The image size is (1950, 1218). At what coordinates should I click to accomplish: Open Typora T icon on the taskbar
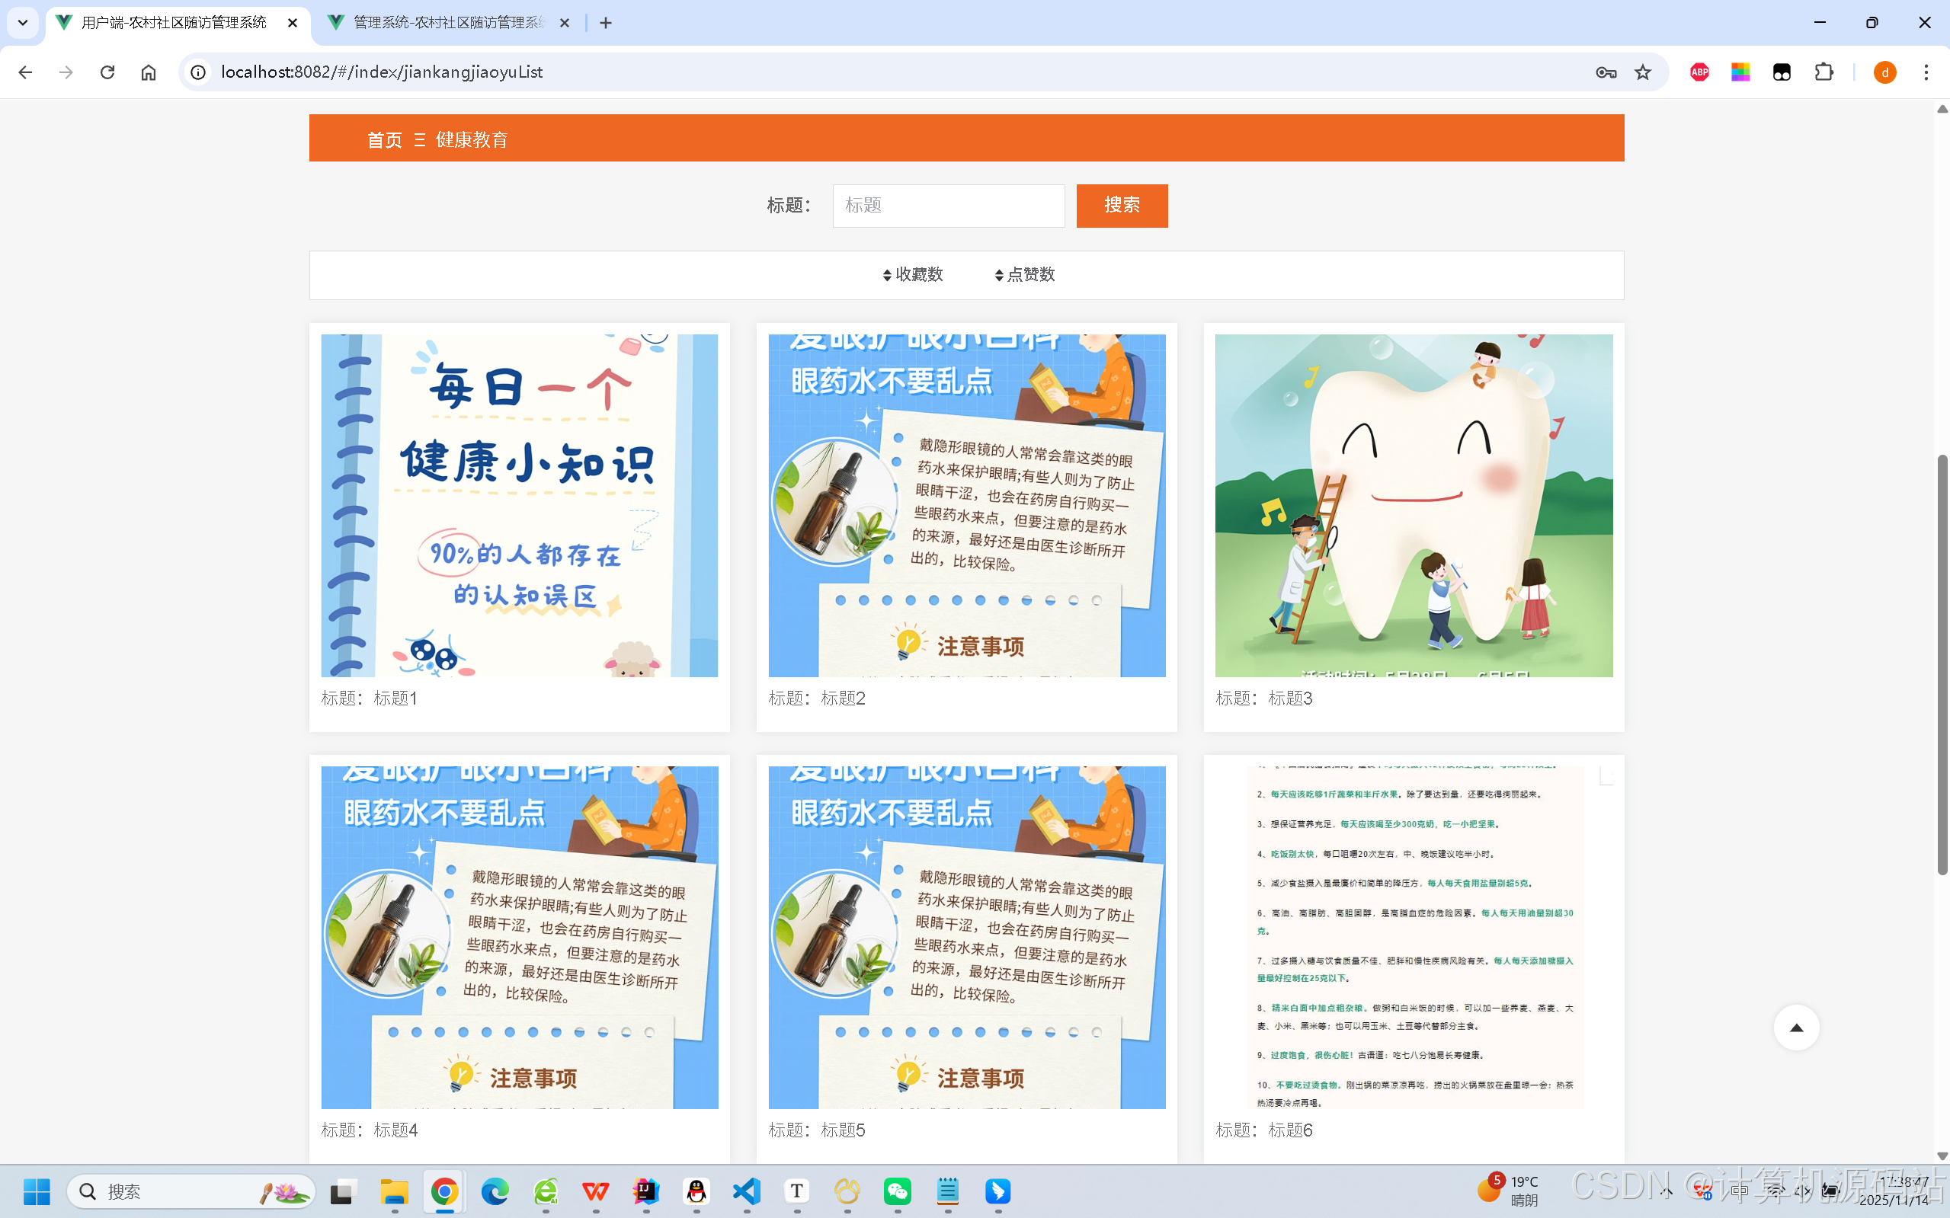point(797,1191)
